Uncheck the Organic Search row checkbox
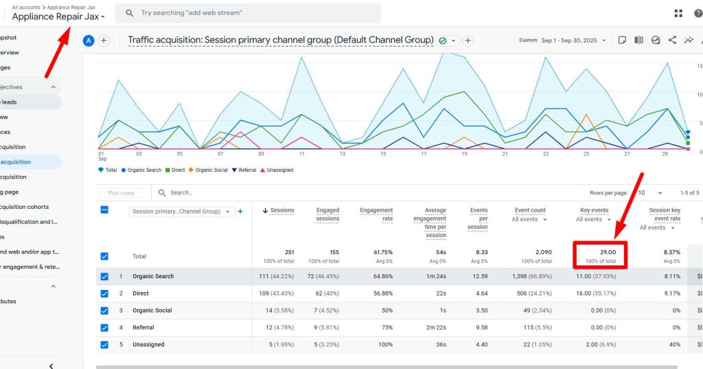Screen dimensions: 703x369 pos(104,276)
